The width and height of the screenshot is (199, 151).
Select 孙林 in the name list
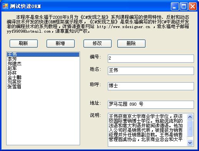pos(43,73)
